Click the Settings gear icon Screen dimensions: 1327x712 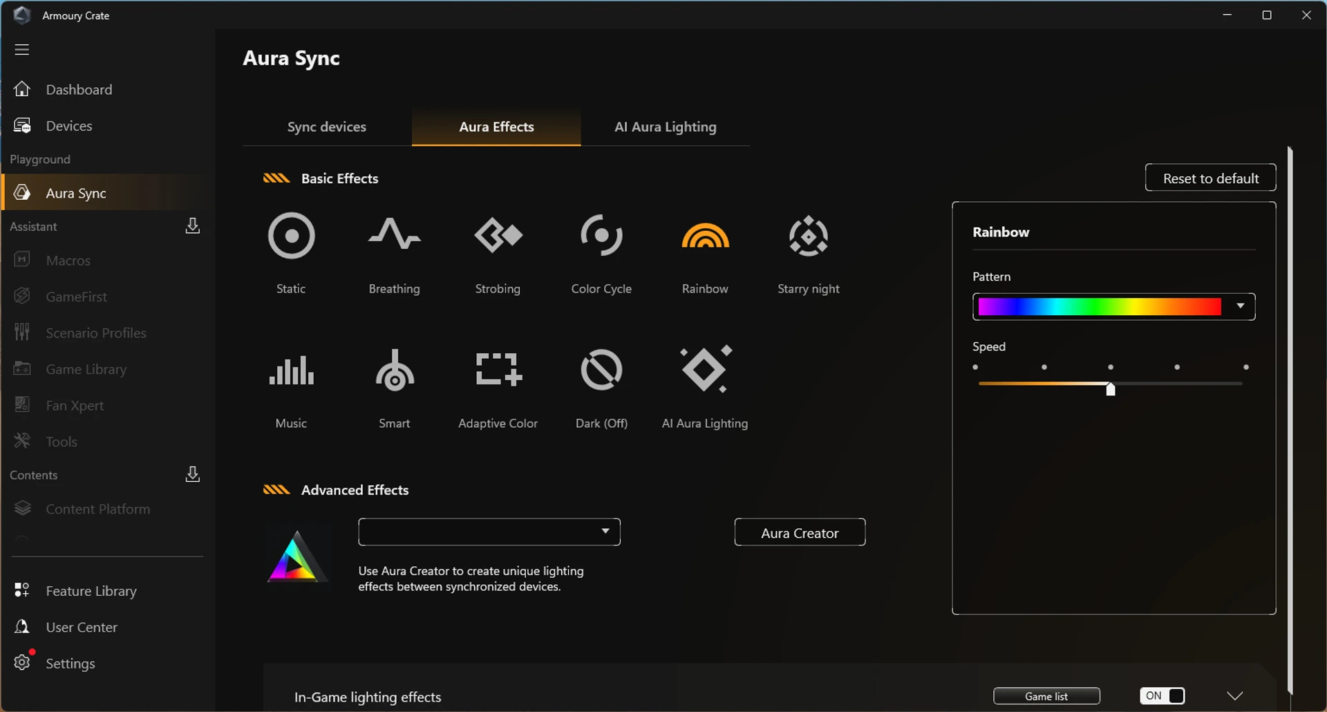point(22,662)
